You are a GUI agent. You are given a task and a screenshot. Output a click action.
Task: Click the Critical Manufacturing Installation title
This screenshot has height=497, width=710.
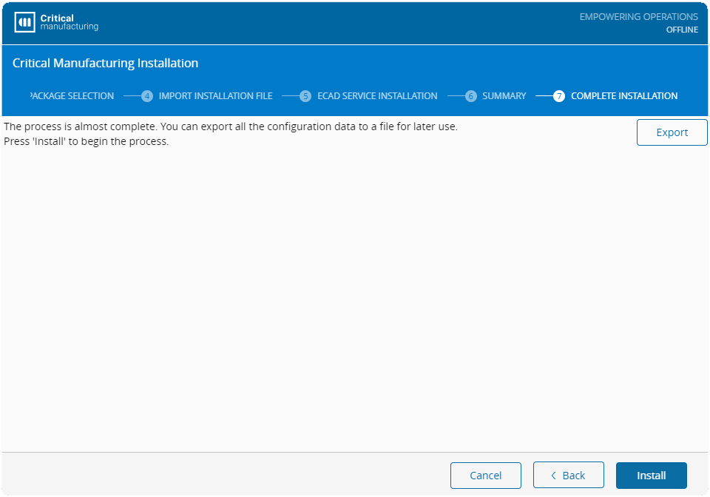click(x=105, y=64)
